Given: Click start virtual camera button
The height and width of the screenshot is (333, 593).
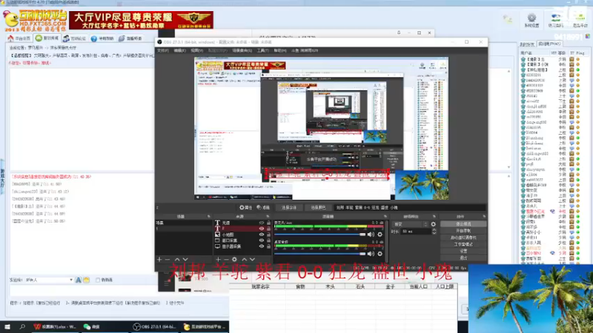Looking at the screenshot, I should pos(463,238).
